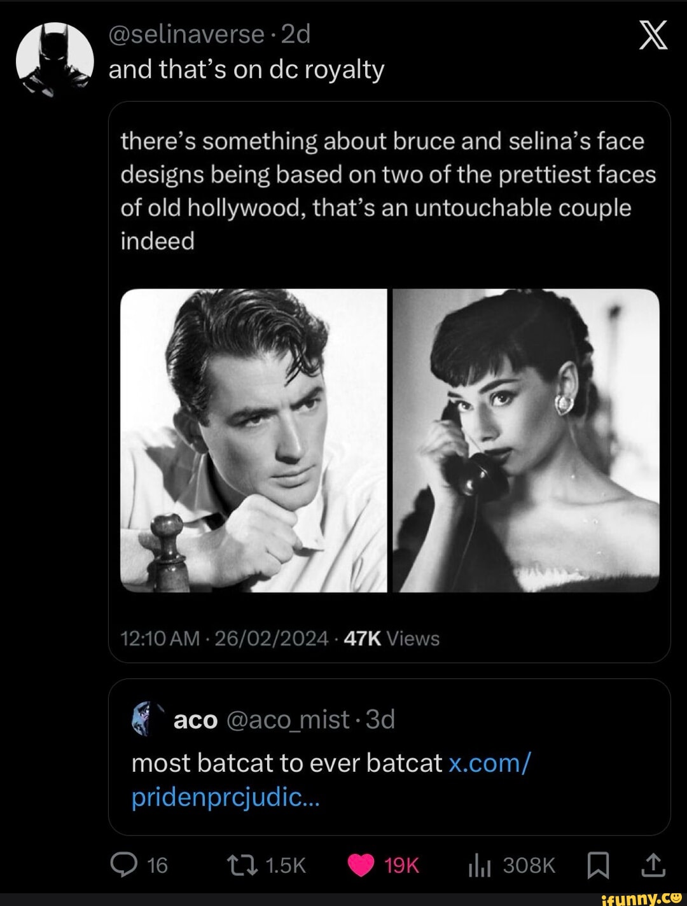Repost with the retweet arrows icon
This screenshot has height=906, width=687.
click(242, 865)
